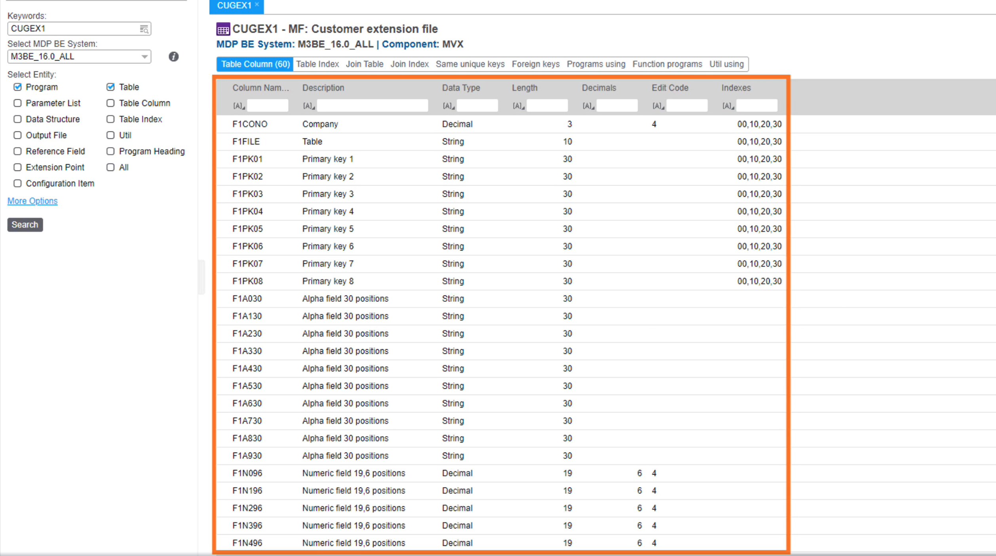
Task: Check the Util entity checkbox
Action: pyautogui.click(x=110, y=135)
